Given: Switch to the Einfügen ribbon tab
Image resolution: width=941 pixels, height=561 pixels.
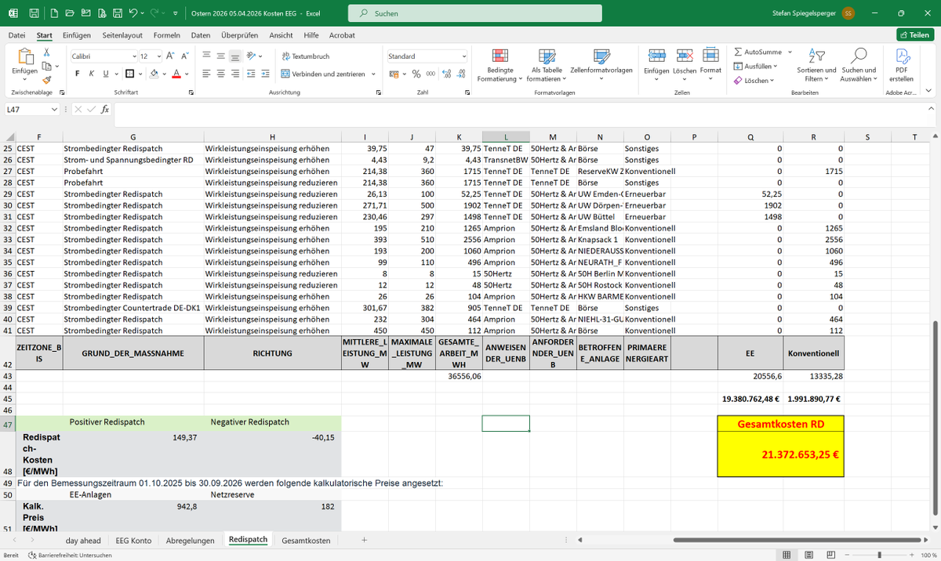Looking at the screenshot, I should coord(77,35).
